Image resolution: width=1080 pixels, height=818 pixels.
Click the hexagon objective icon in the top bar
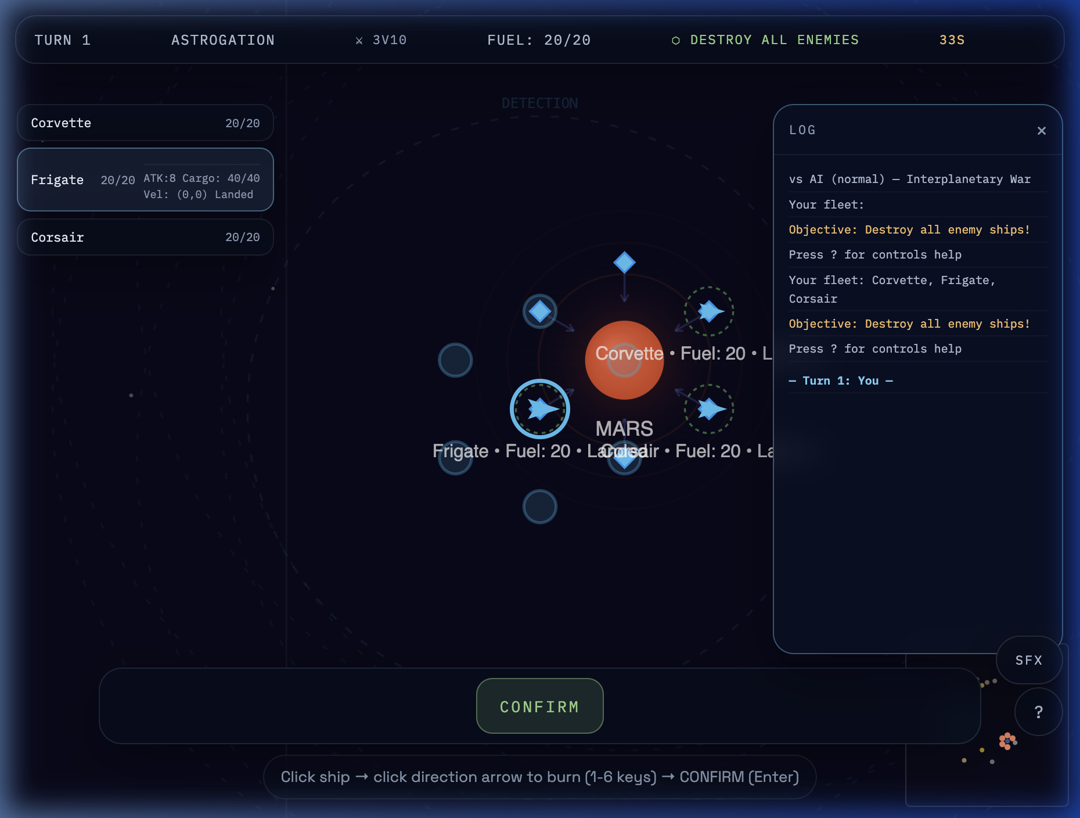[675, 40]
